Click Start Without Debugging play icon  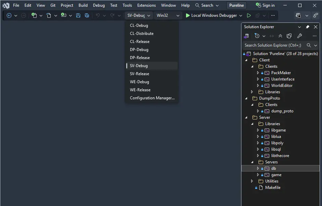pyautogui.click(x=249, y=15)
